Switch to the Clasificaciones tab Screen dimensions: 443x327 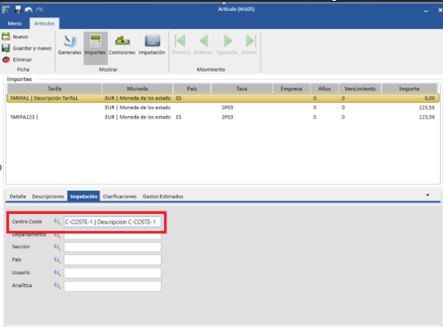tap(119, 197)
